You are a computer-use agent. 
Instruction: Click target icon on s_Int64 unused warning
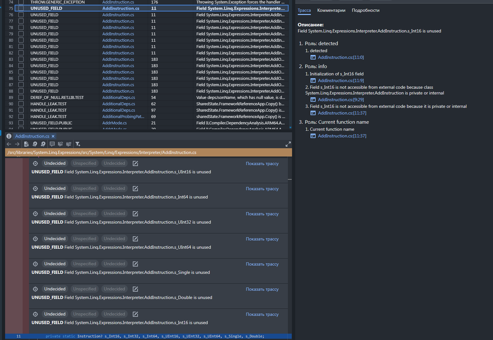(35, 189)
